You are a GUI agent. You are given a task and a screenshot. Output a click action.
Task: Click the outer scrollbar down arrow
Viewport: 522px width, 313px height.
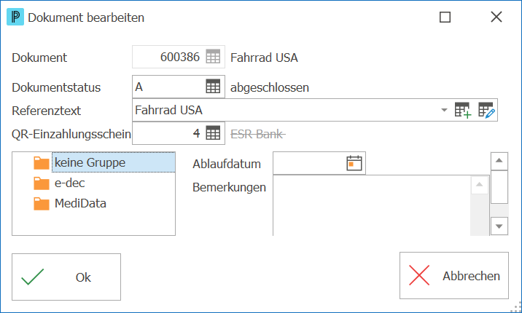(499, 226)
